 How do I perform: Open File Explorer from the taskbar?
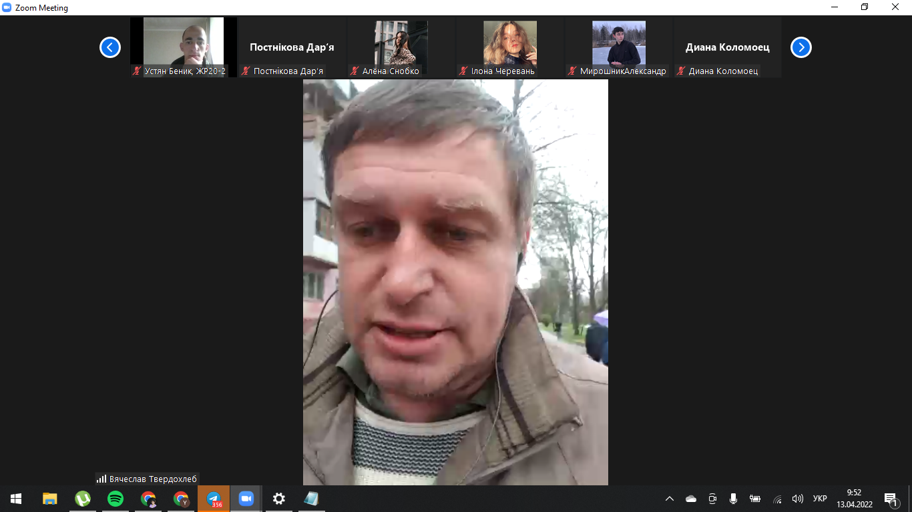click(x=50, y=499)
